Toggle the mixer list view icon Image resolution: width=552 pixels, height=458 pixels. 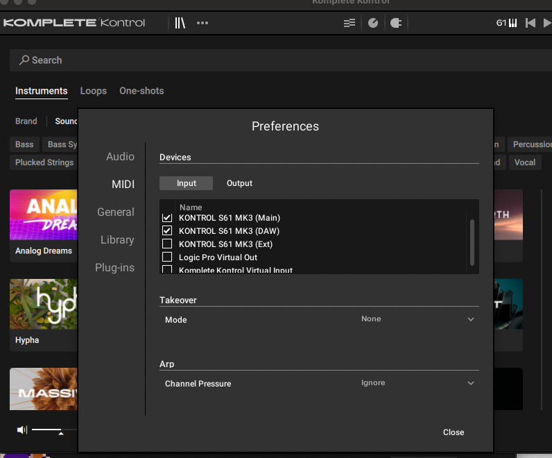point(350,24)
